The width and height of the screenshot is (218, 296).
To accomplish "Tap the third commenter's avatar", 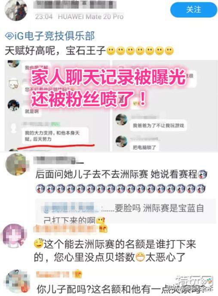I will (x=17, y=281).
